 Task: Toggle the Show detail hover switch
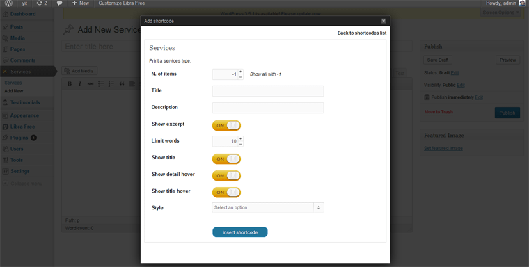(x=226, y=176)
